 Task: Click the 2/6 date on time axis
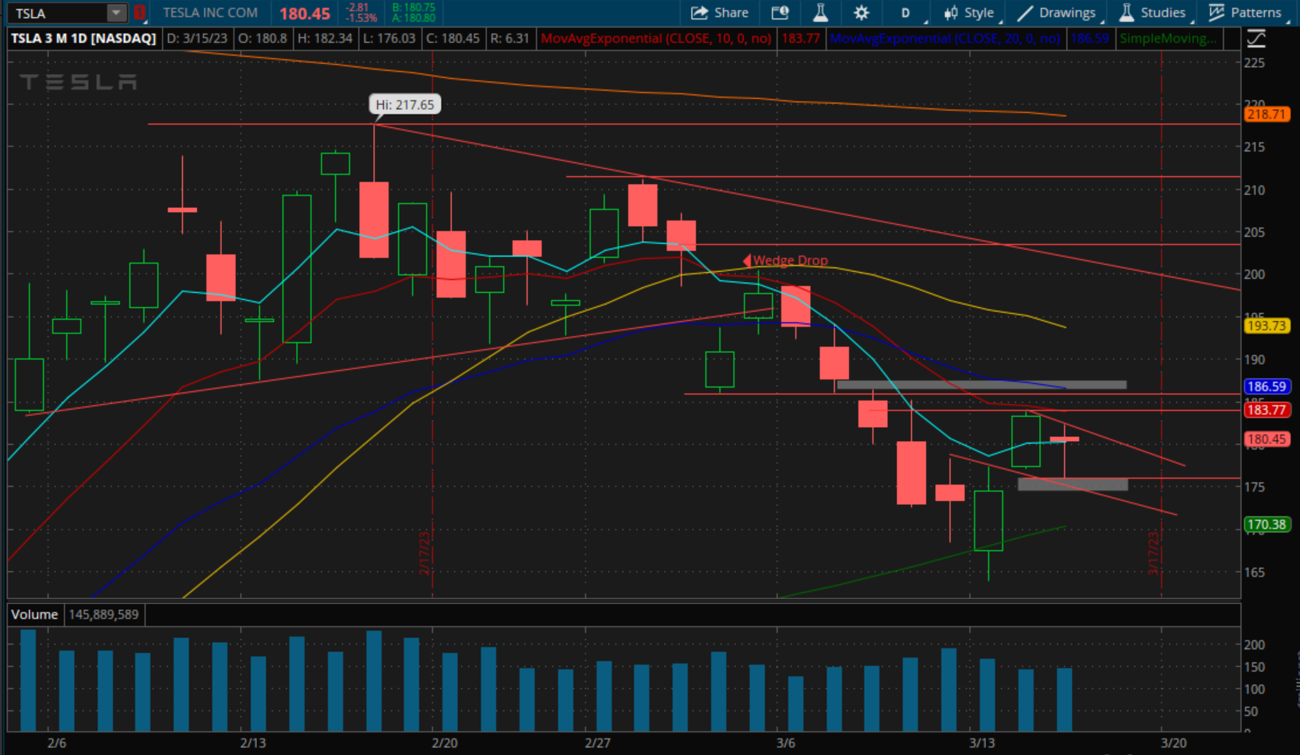point(56,743)
